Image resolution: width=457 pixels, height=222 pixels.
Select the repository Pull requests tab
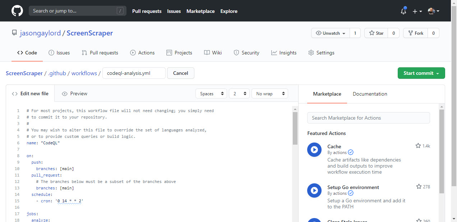point(100,53)
